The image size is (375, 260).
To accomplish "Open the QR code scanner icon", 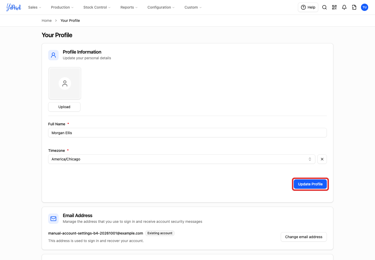I will (x=334, y=7).
